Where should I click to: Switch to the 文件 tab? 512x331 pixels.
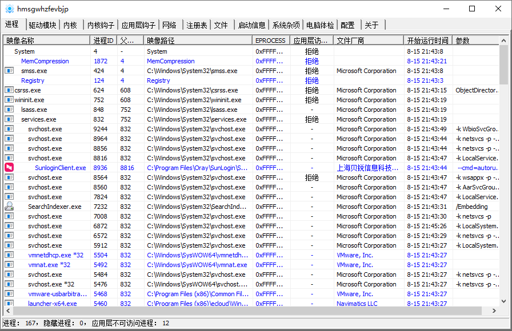221,25
